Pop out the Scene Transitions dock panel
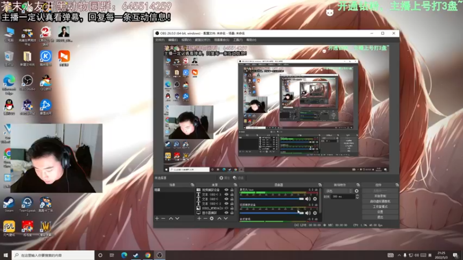 [x=358, y=185]
